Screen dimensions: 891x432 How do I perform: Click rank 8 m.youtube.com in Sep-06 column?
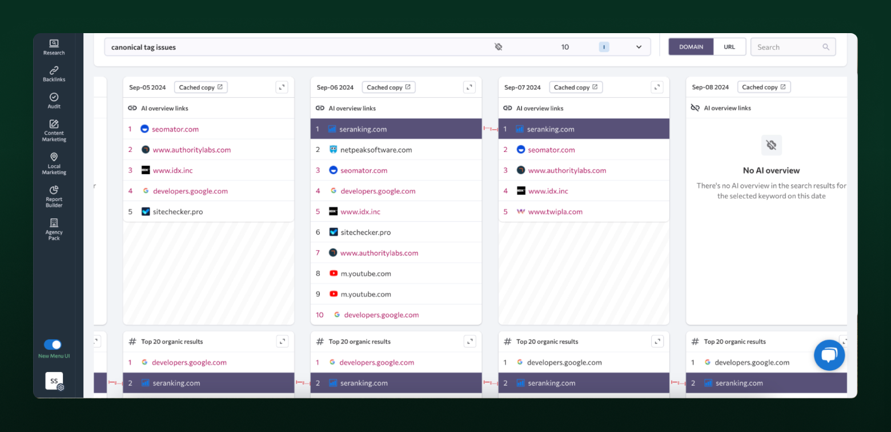[x=366, y=273]
